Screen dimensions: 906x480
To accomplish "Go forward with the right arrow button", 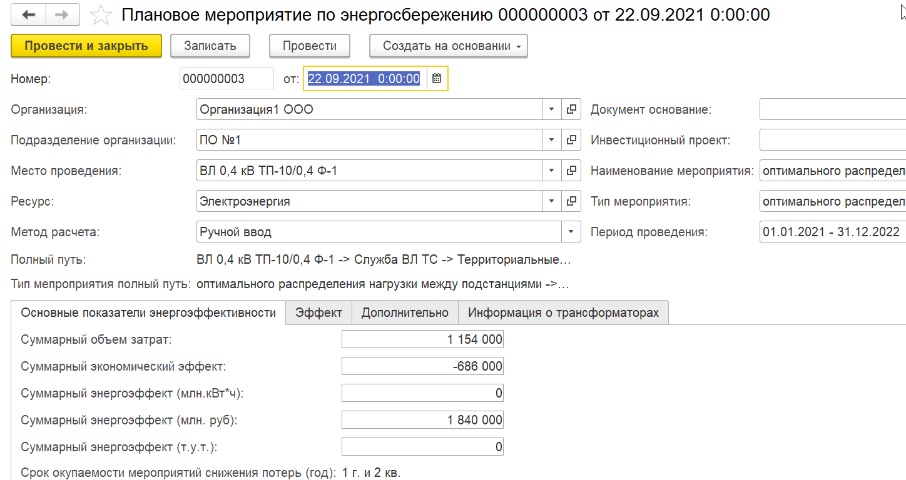I will (63, 14).
